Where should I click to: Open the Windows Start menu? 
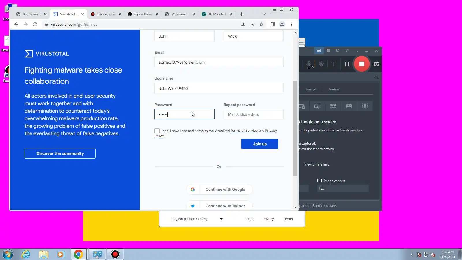click(8, 255)
